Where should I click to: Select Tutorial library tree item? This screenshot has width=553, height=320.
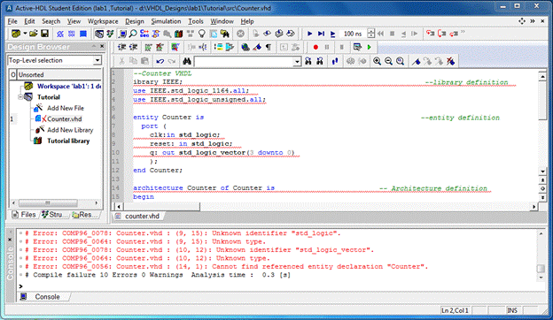click(68, 141)
